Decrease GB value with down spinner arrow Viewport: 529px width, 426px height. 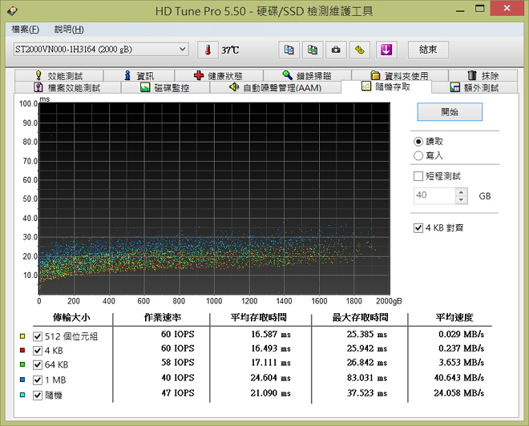coord(461,200)
